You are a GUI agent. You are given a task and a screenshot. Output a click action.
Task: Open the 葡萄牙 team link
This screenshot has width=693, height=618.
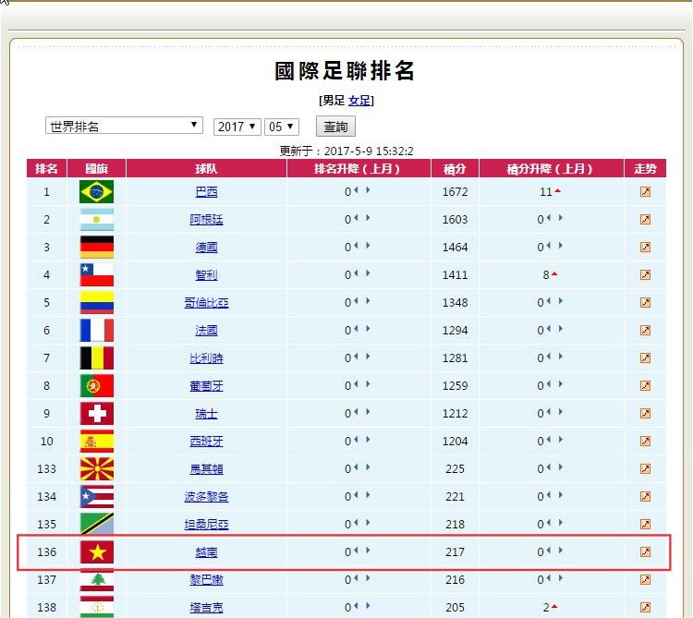[206, 386]
